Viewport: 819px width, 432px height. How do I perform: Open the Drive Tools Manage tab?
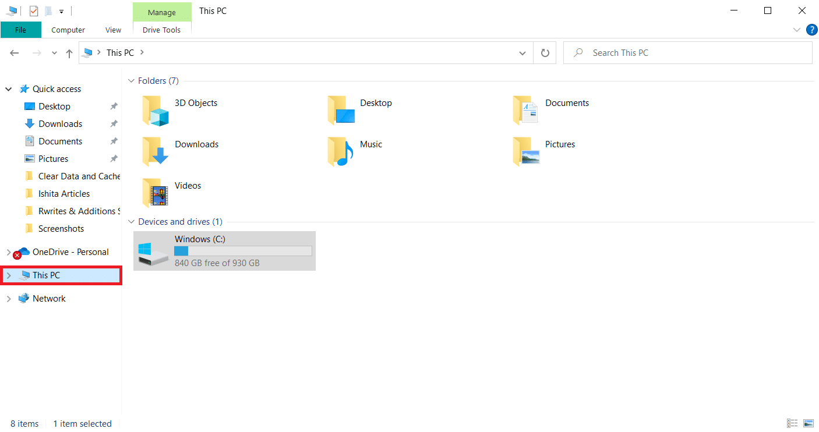click(161, 12)
